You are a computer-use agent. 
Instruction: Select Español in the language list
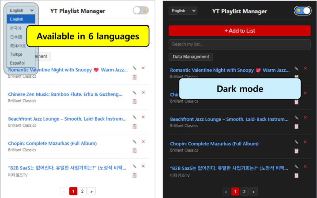17,63
